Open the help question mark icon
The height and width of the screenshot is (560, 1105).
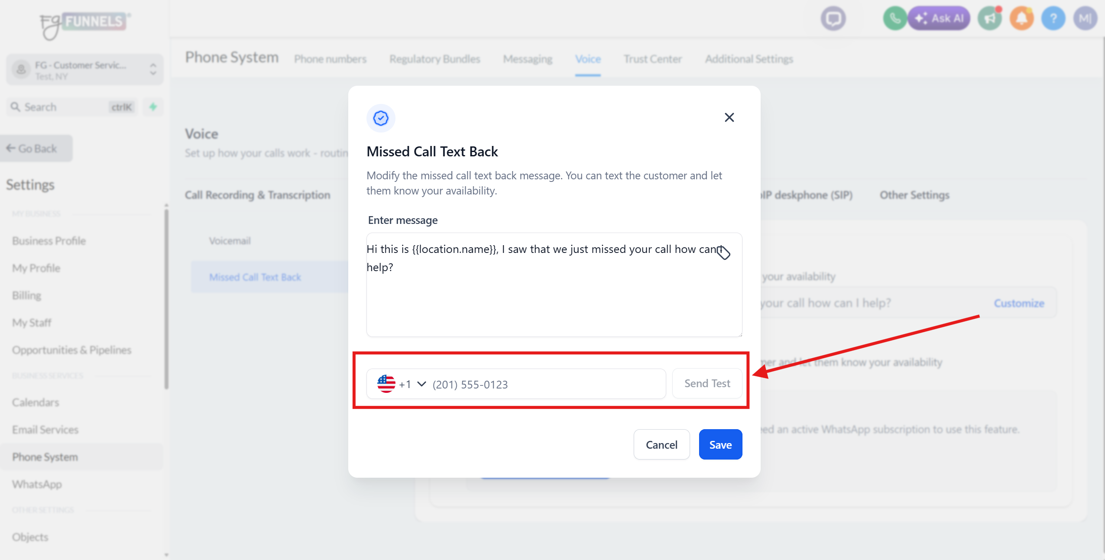(1053, 19)
